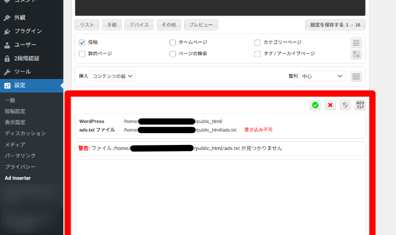Open 設定 menu in the sidebar
The image size is (396, 235).
tap(32, 85)
